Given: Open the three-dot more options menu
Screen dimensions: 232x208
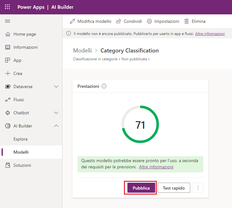Looking at the screenshot, I should (198, 188).
